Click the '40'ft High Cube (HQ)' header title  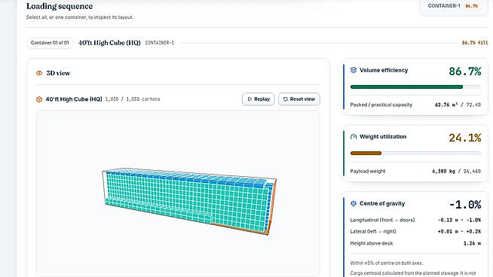coord(109,43)
